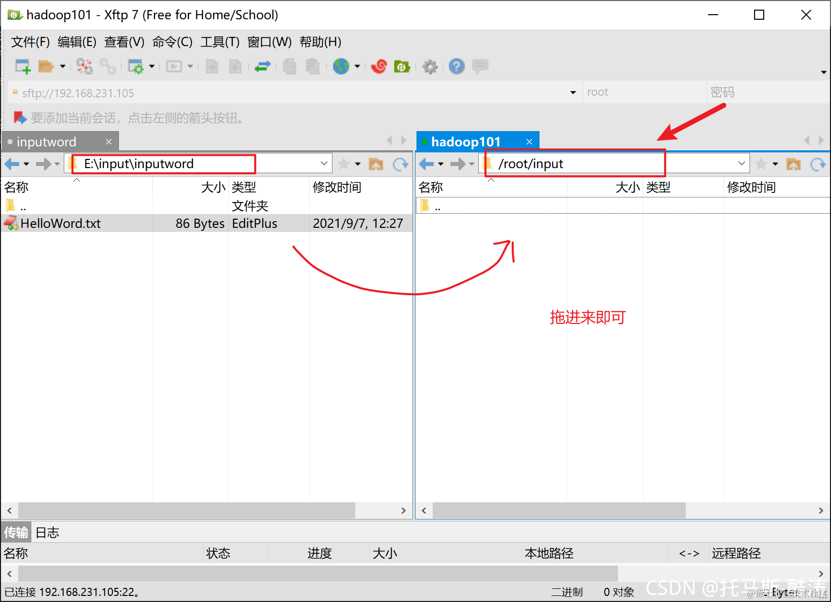Click the transfer play window icon
Image resolution: width=831 pixels, height=602 pixels.
pos(174,66)
